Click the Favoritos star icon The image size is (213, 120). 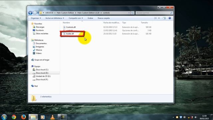[32, 24]
